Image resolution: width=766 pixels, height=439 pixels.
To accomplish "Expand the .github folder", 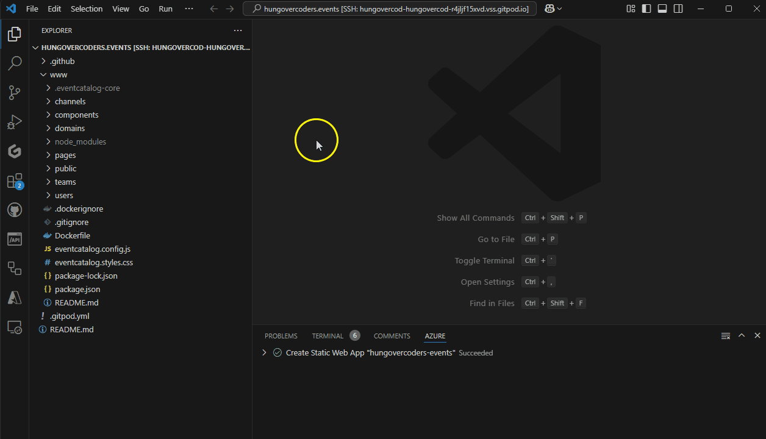I will (43, 61).
